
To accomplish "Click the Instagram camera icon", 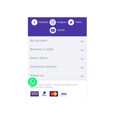I will 53,22.
